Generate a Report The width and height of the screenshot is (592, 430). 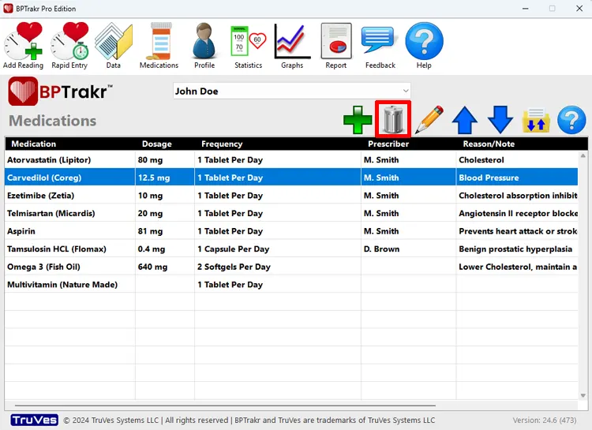335,46
